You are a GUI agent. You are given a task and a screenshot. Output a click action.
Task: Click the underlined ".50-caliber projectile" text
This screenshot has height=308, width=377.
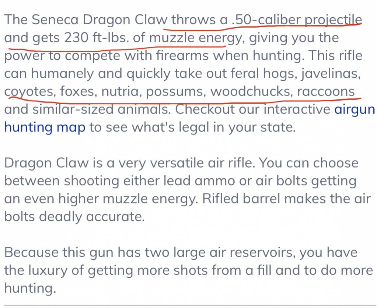pyautogui.click(x=297, y=20)
